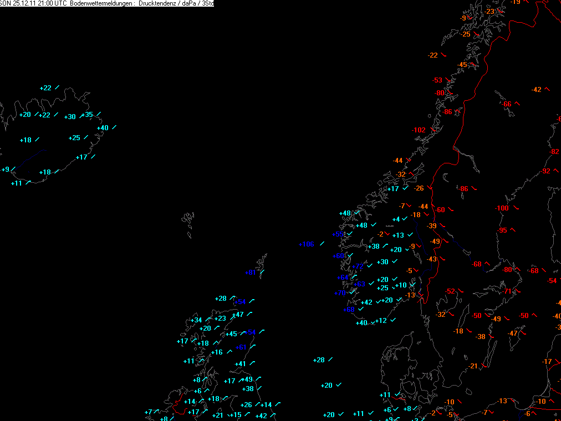Viewport: 561px width, 421px height.
Task: Click the checkmark symbol beside +68
Action: coord(361,309)
